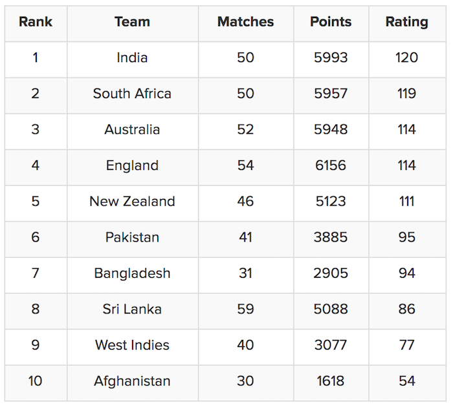Image resolution: width=453 pixels, height=409 pixels.
Task: Select the West Indies team cell
Action: pyautogui.click(x=132, y=345)
